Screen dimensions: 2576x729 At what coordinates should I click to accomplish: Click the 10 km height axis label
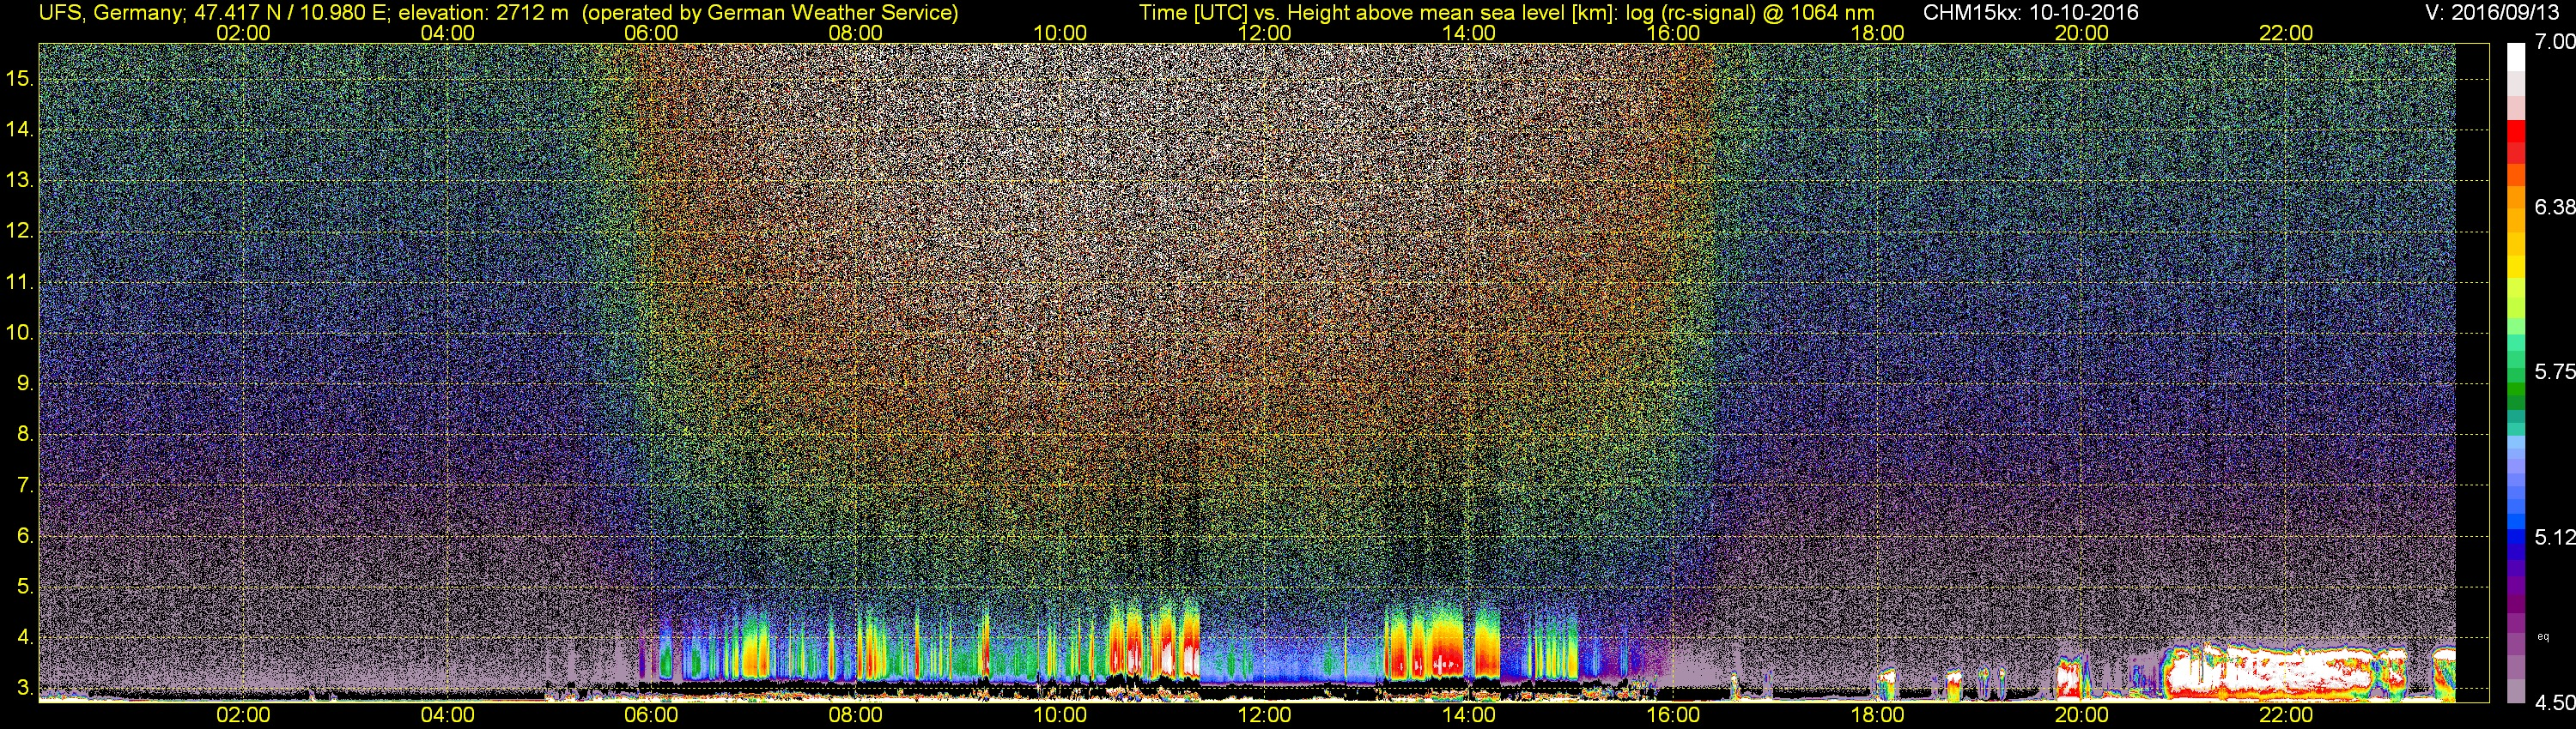coord(19,332)
